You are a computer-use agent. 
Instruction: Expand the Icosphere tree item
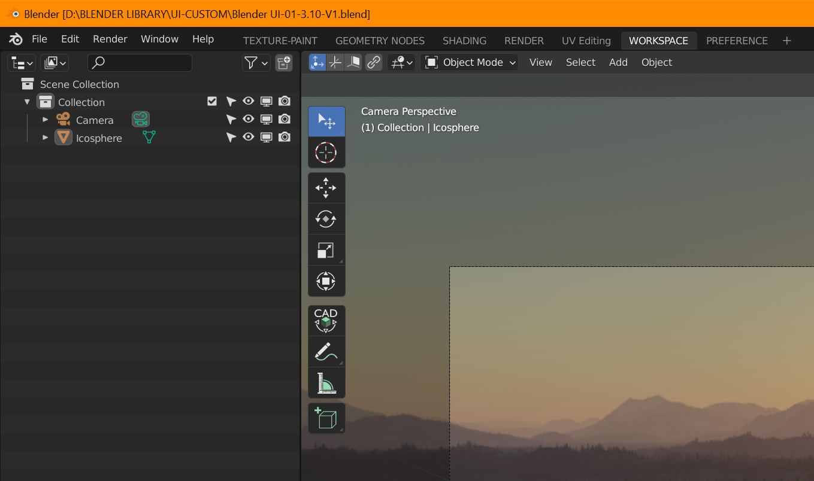coord(45,138)
